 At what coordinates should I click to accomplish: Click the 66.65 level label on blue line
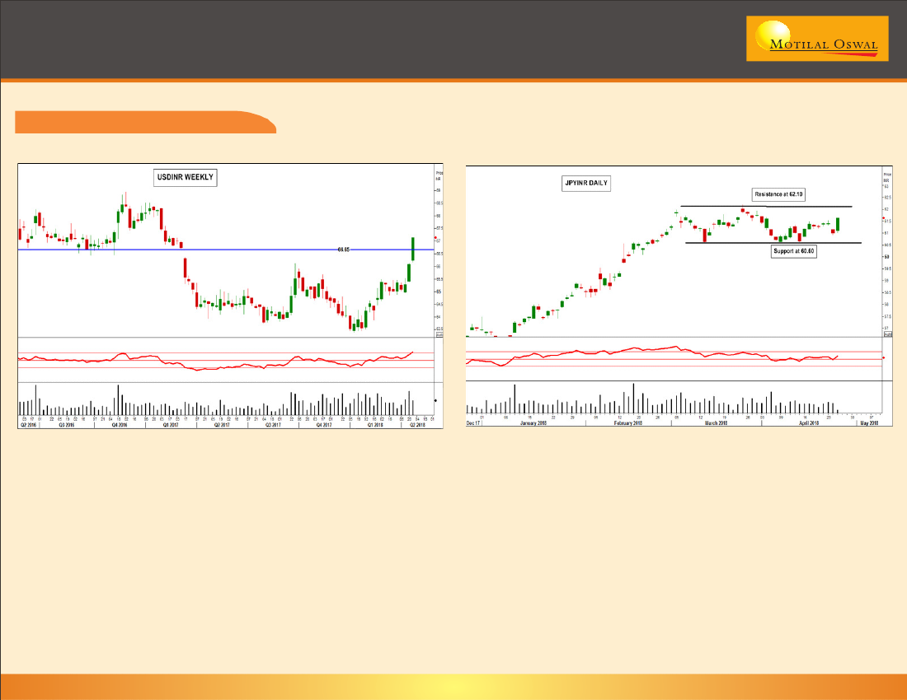pyautogui.click(x=344, y=249)
